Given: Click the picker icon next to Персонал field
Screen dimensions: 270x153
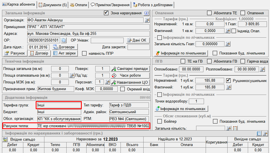Looking at the screenshot, I should point(107,82).
